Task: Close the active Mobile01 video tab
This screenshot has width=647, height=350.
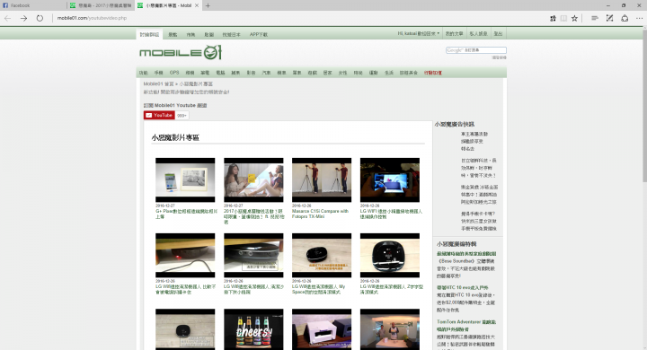Action: (197, 5)
